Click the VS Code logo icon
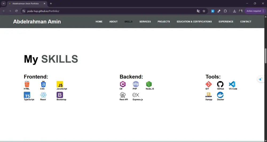This screenshot has width=267, height=142. [x=232, y=84]
